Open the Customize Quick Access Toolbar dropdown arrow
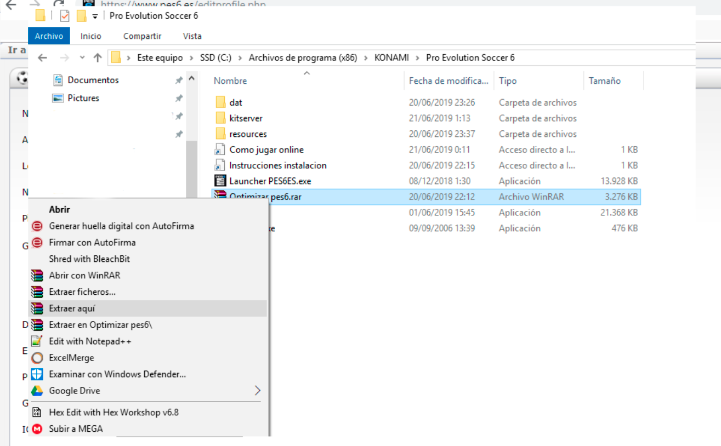 [x=95, y=16]
